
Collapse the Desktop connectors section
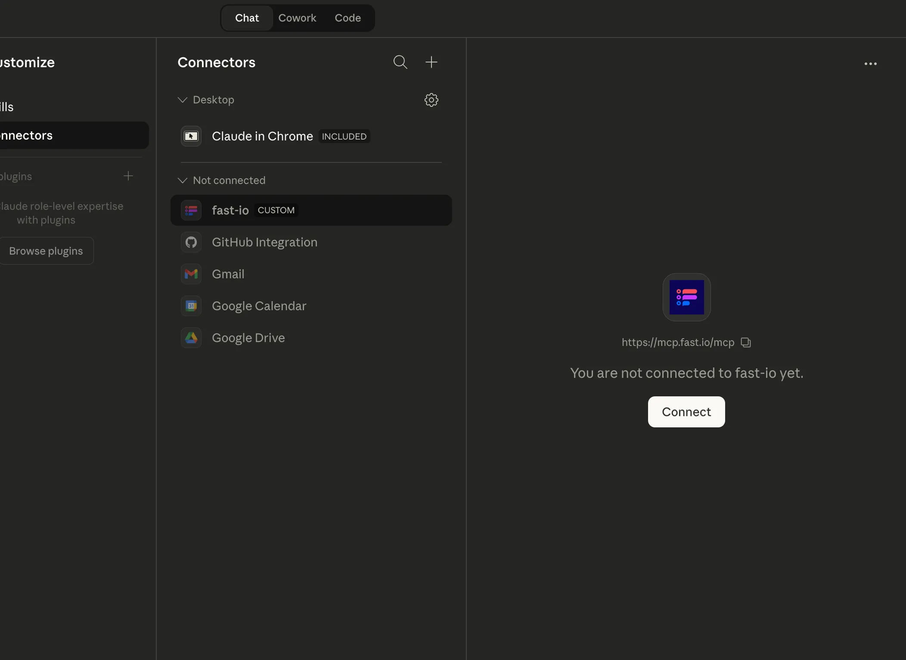click(x=182, y=100)
